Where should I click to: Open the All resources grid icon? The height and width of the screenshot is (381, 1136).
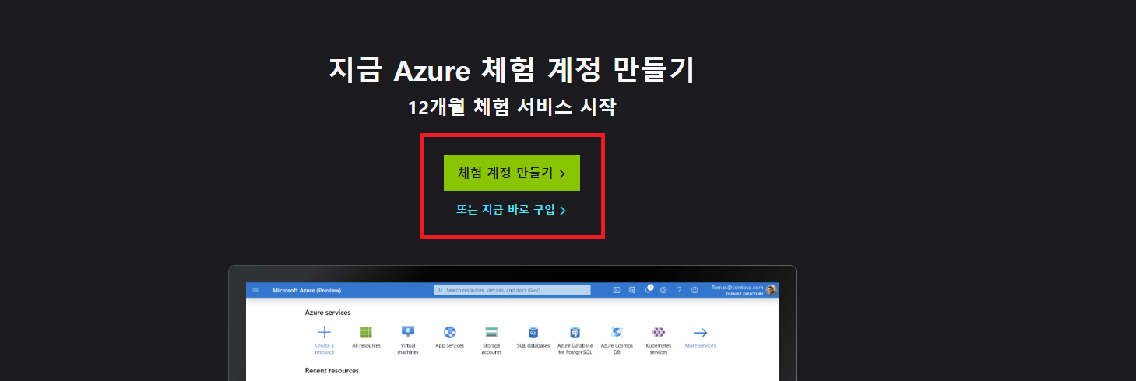click(x=366, y=332)
